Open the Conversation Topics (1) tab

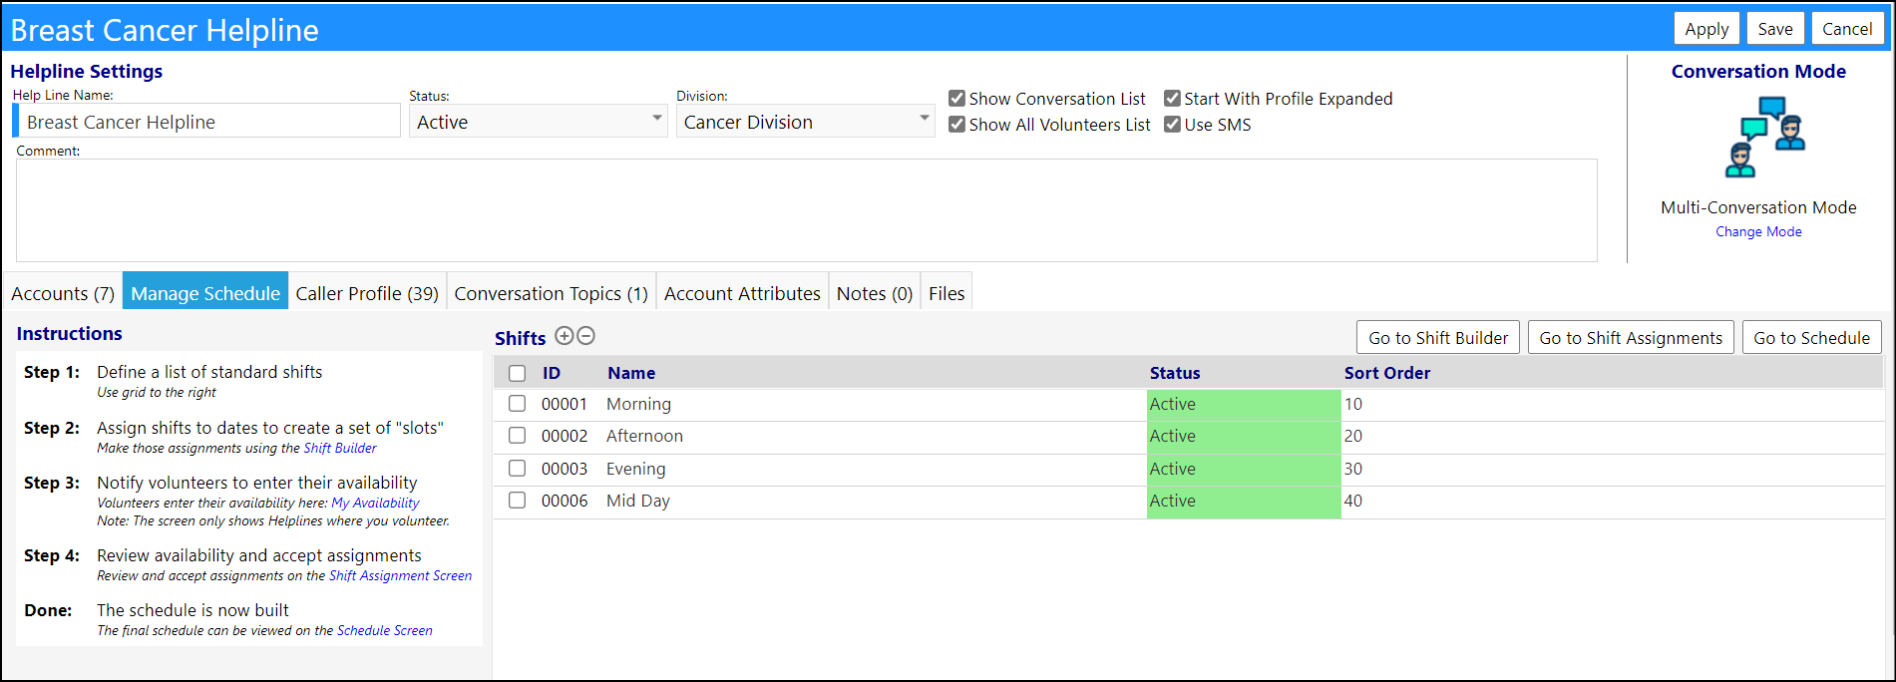(552, 293)
